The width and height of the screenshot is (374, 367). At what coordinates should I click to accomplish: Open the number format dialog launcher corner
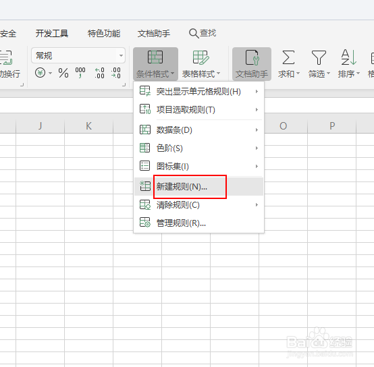(124, 84)
